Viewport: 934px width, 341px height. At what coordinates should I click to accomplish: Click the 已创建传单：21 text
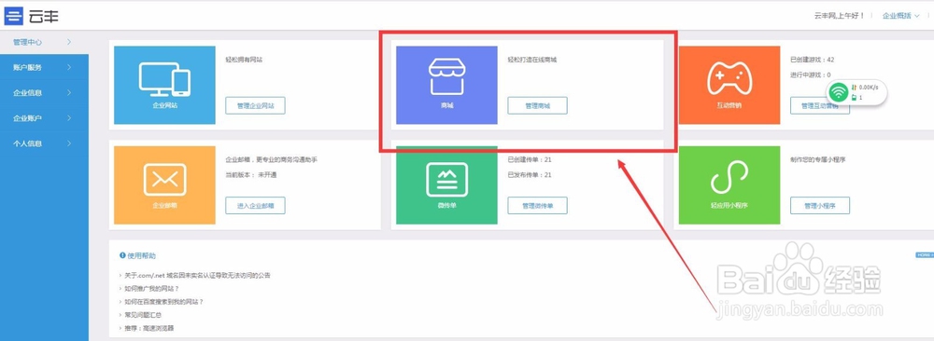pos(529,160)
